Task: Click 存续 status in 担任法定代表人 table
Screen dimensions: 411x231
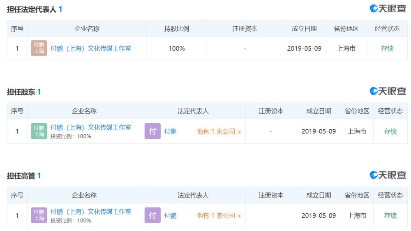Action: click(x=387, y=48)
